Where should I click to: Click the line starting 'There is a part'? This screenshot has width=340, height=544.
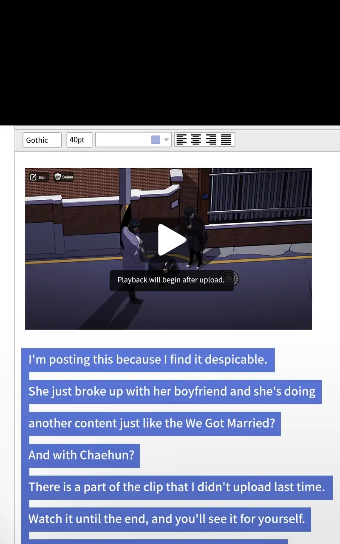click(x=176, y=487)
